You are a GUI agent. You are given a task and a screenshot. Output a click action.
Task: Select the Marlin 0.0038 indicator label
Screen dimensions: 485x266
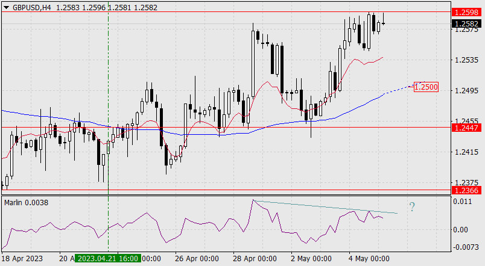[x=27, y=203]
